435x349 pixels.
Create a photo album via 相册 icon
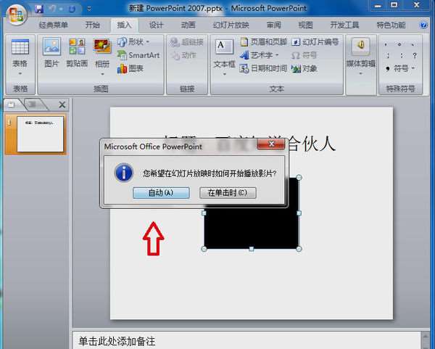[x=102, y=46]
